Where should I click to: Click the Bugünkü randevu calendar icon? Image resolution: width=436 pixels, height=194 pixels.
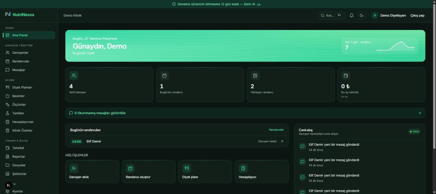tap(164, 75)
